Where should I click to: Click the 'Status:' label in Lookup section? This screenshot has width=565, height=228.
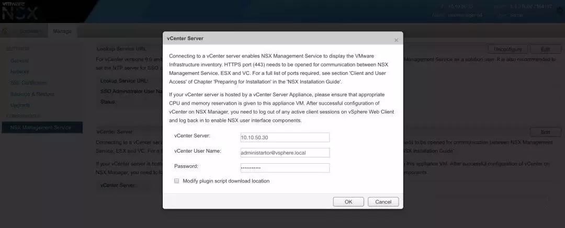108,102
